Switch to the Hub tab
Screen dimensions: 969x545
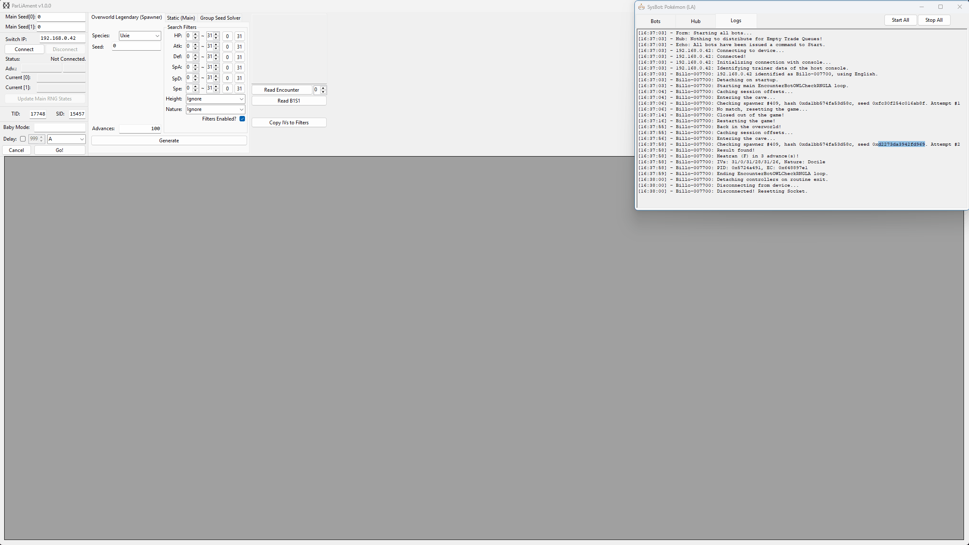click(695, 21)
